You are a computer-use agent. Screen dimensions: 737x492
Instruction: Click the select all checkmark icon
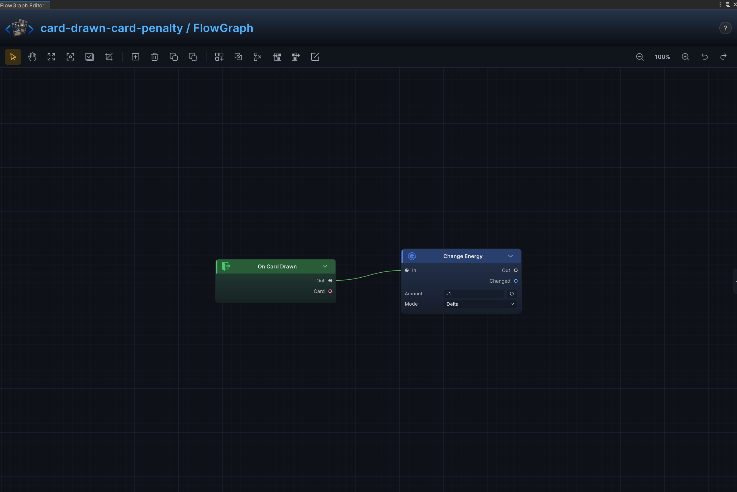(90, 57)
